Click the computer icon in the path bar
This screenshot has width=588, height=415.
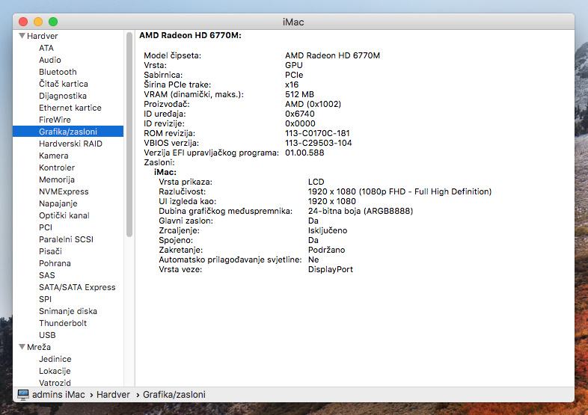(x=22, y=394)
